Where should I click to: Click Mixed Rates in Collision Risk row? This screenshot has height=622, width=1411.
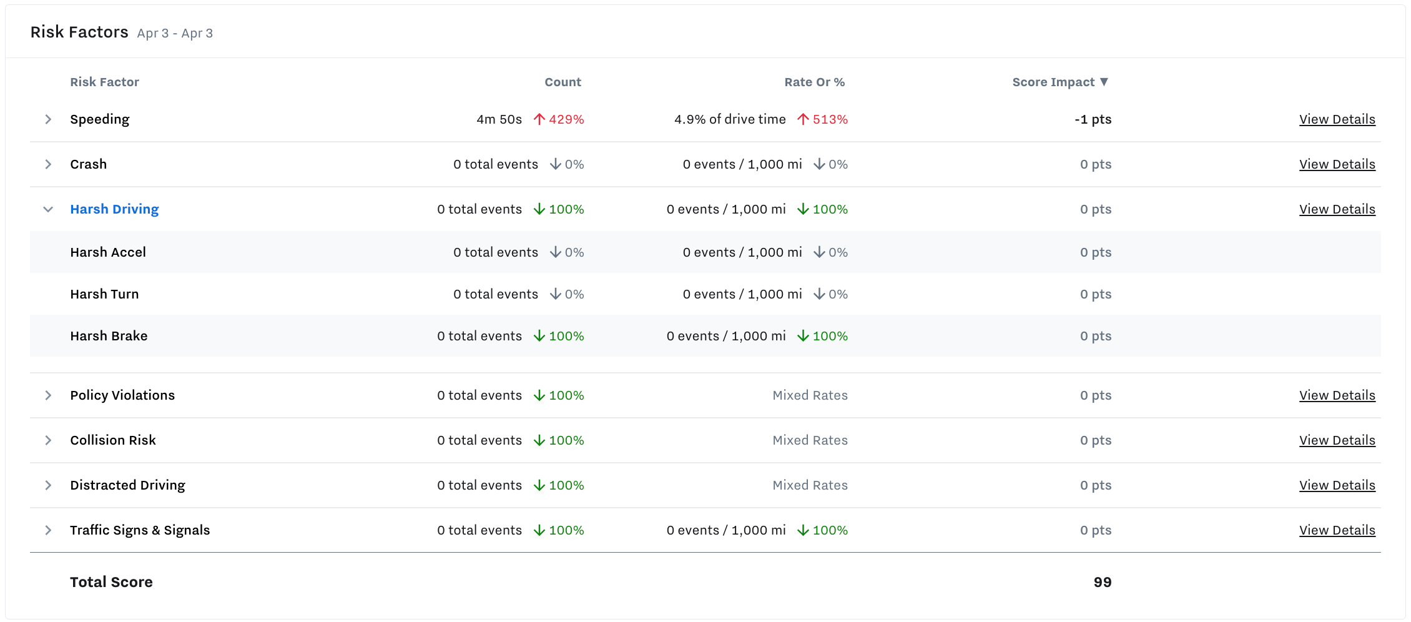click(810, 440)
